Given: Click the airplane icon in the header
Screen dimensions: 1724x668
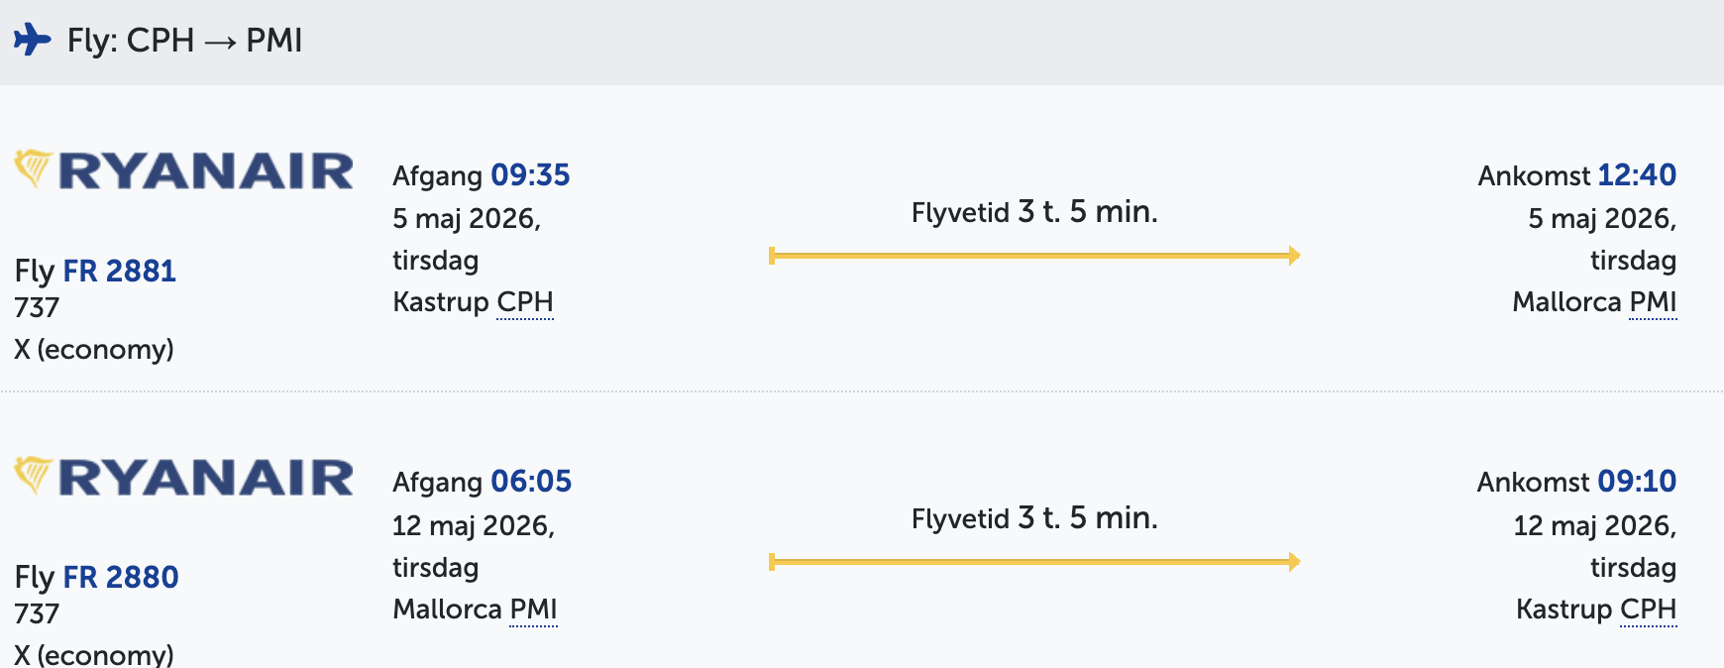Looking at the screenshot, I should [32, 40].
